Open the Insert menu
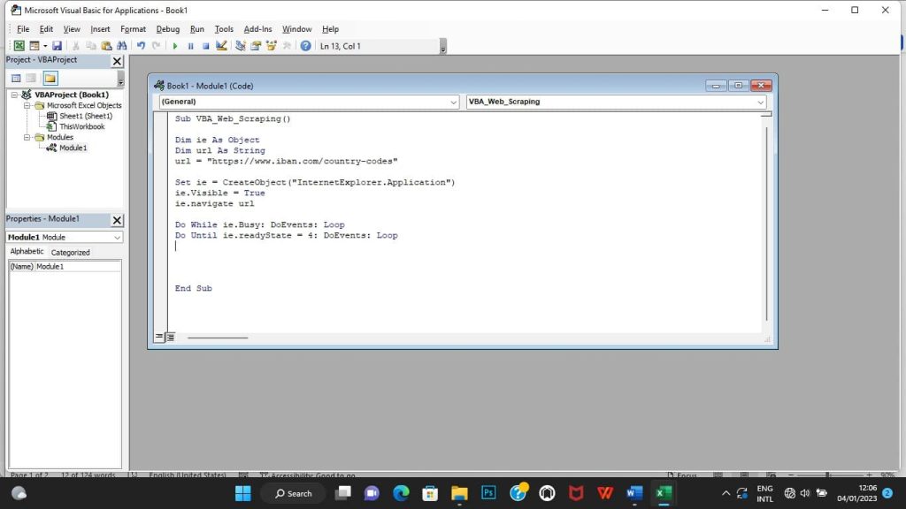The image size is (906, 509). click(x=100, y=29)
